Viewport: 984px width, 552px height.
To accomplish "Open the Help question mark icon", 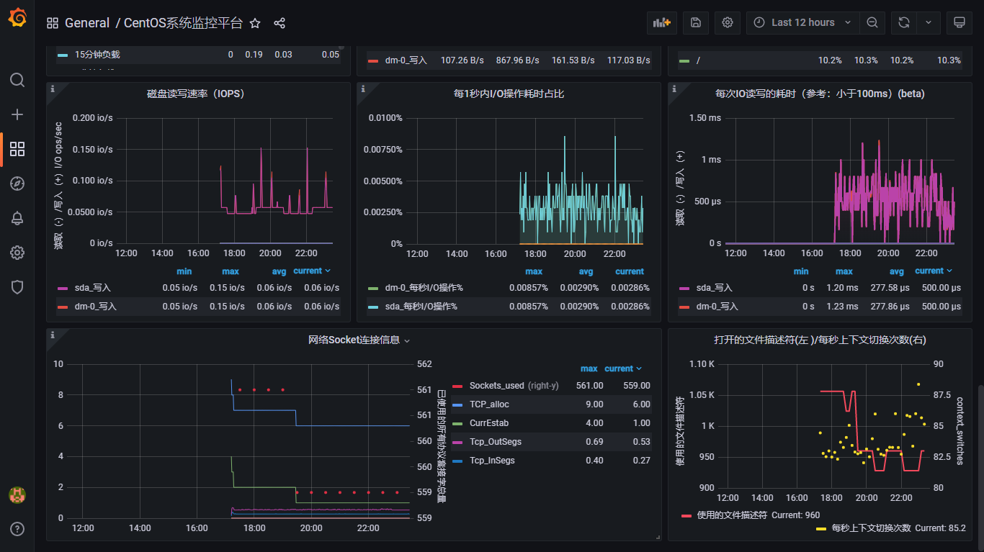I will 17,529.
